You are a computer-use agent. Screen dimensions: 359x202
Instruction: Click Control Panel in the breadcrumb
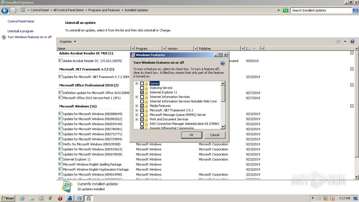[40, 10]
